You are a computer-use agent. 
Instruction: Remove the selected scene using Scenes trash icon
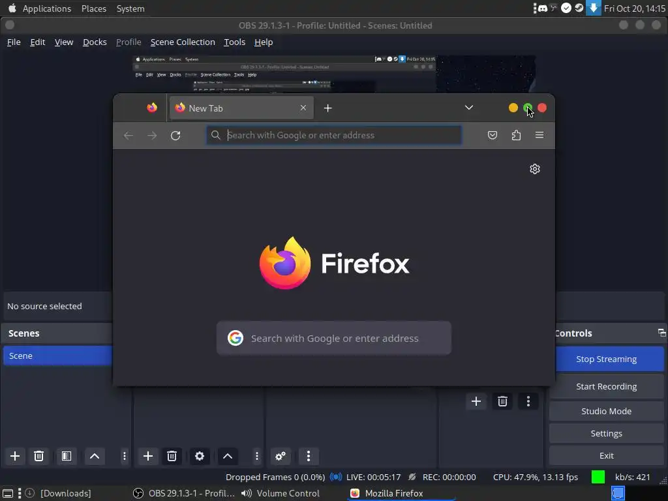coord(38,456)
